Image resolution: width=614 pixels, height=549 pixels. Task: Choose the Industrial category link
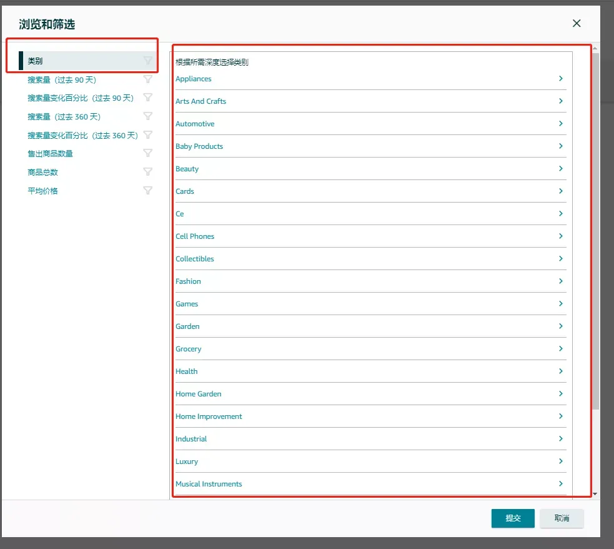click(x=191, y=439)
